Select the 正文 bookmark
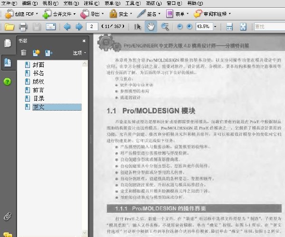285x237 pixels. point(57,107)
